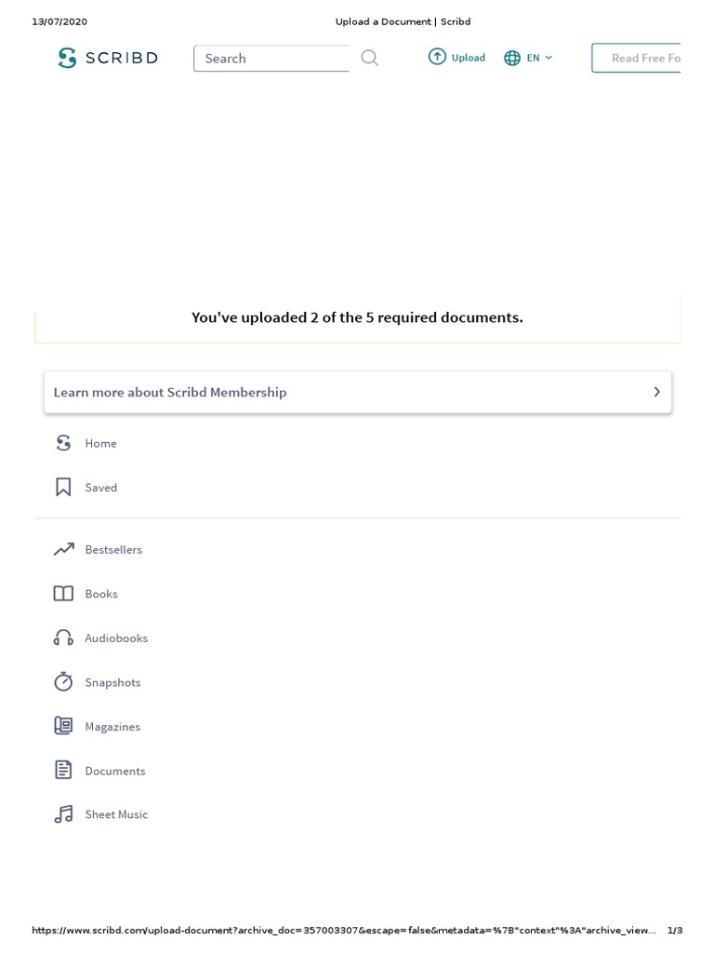This screenshot has height=953, width=714.
Task: Click the Snapshots menu label
Action: pos(112,682)
